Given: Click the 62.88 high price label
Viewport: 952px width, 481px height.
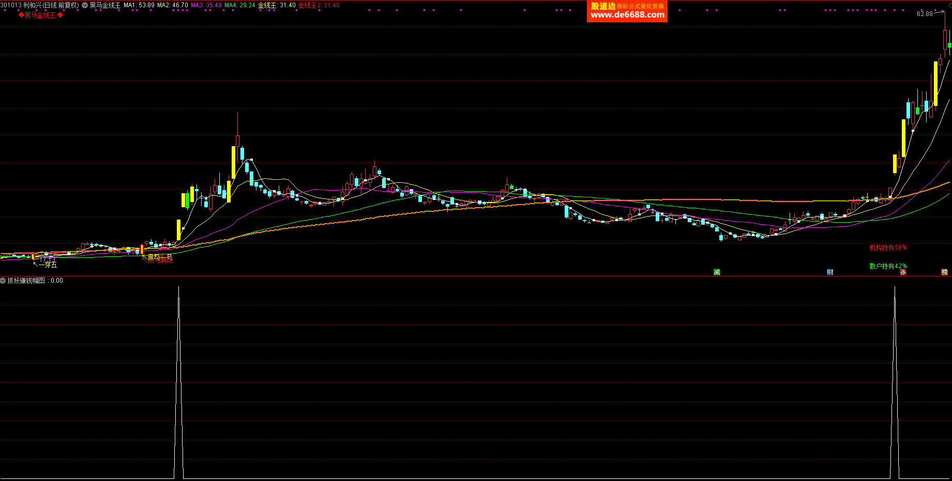Looking at the screenshot, I should (925, 14).
